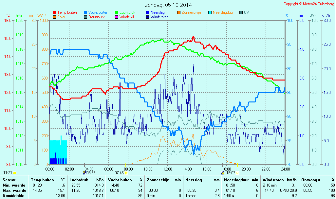This screenshot has width=336, height=199.
Task: Click the cyan Neerslagduur legend square
Action: pos(210,12)
